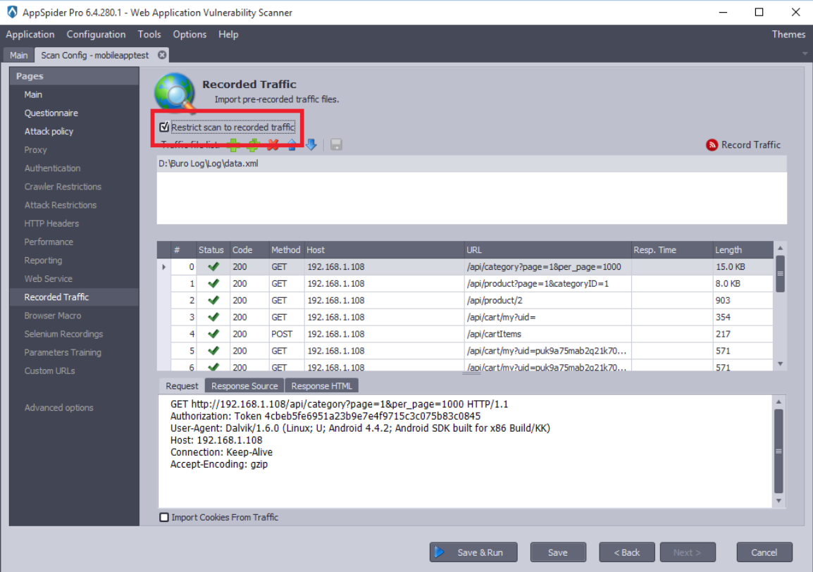Click green check status of row 2
813x572 pixels.
coord(213,300)
